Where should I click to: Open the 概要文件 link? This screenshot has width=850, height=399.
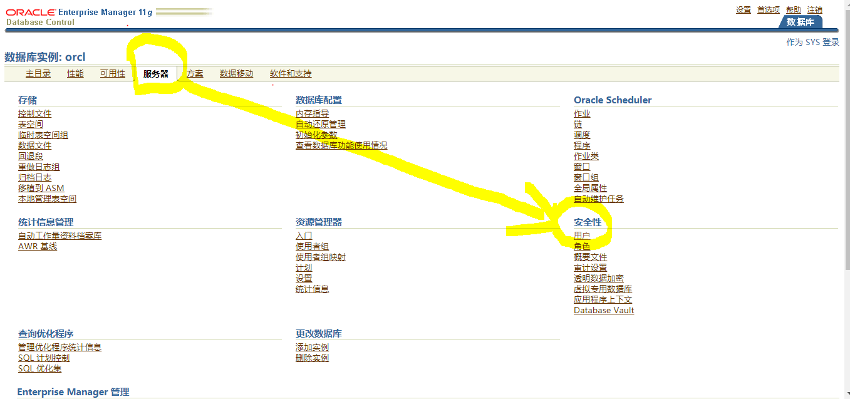591,257
